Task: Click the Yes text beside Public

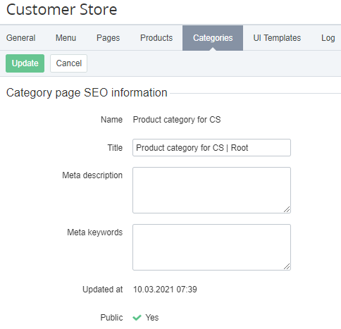Action: click(x=152, y=318)
